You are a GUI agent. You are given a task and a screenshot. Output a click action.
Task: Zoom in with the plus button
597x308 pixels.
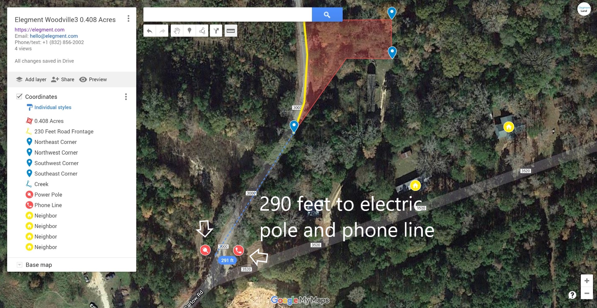click(587, 281)
